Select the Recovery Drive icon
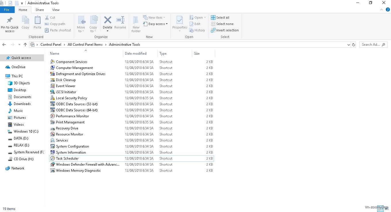Screen dimensions: 391x212 (52, 128)
